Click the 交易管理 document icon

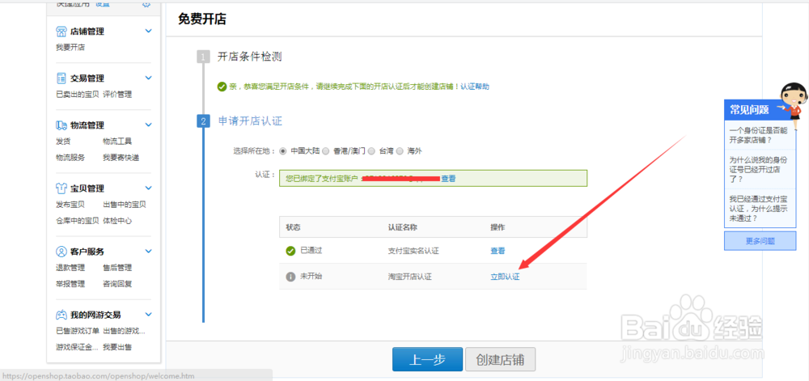[61, 78]
